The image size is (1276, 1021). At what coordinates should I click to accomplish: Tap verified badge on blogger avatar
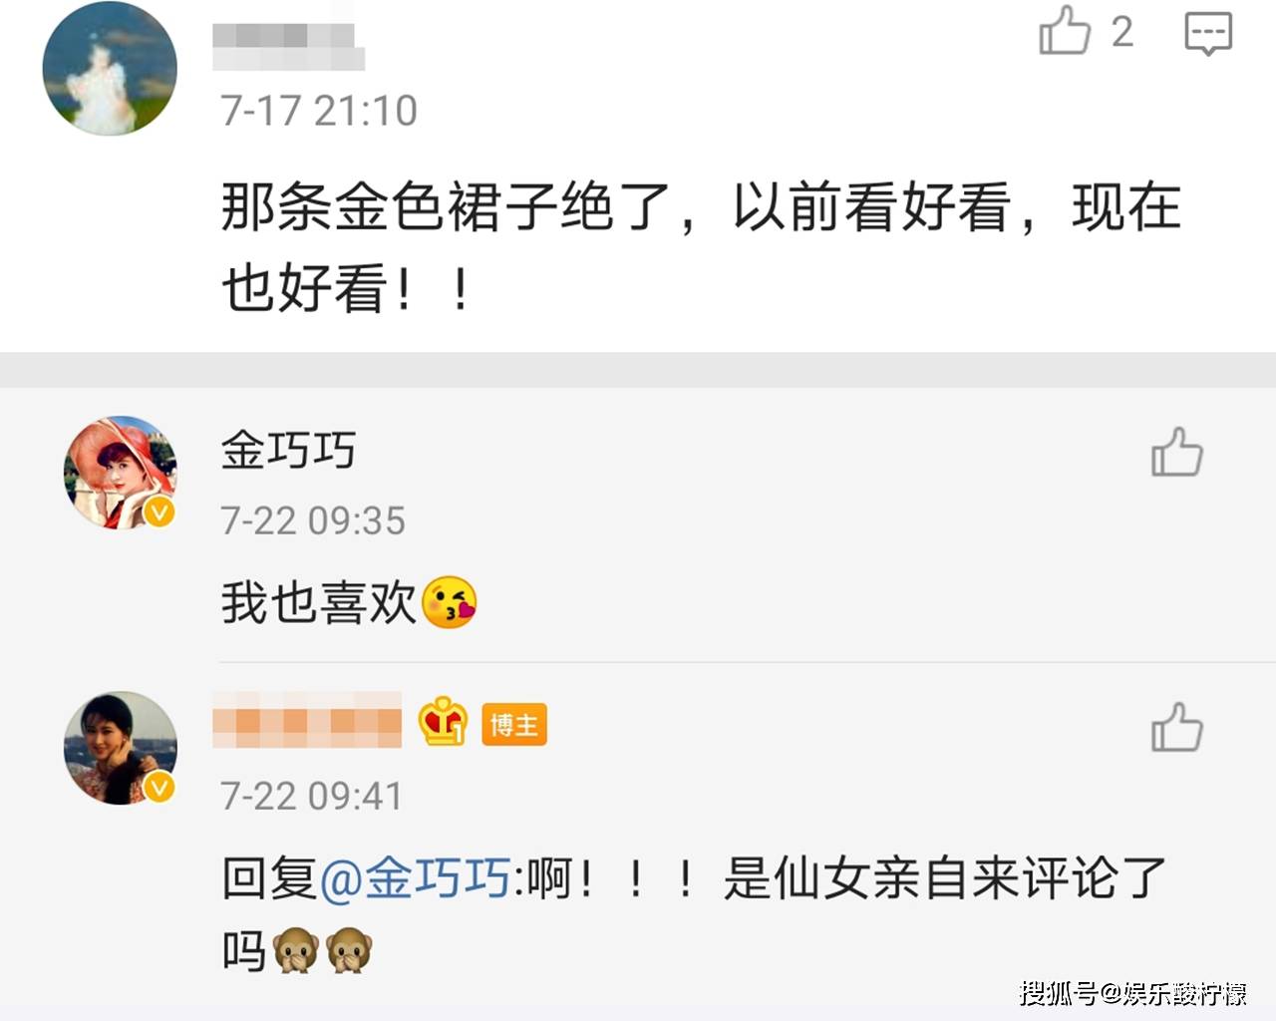click(160, 788)
